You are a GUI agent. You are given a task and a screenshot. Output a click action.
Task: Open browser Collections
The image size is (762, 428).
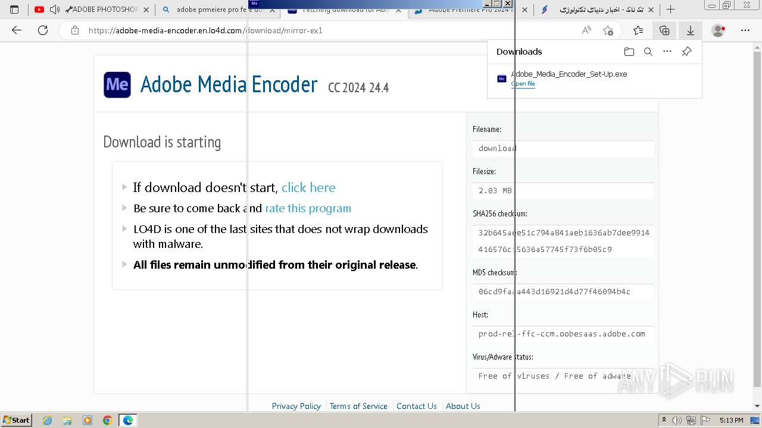664,30
